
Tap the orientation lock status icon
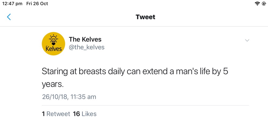[x=264, y=4]
